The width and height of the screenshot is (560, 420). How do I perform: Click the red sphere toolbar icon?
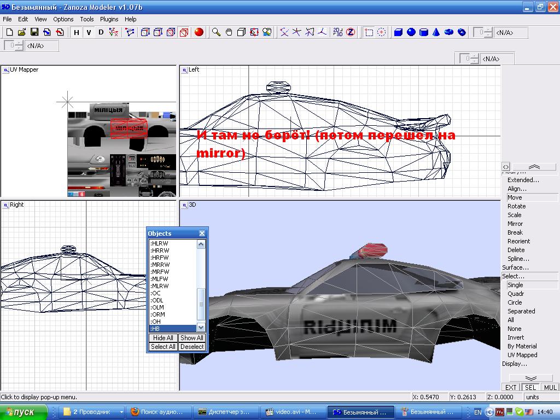coord(199,32)
